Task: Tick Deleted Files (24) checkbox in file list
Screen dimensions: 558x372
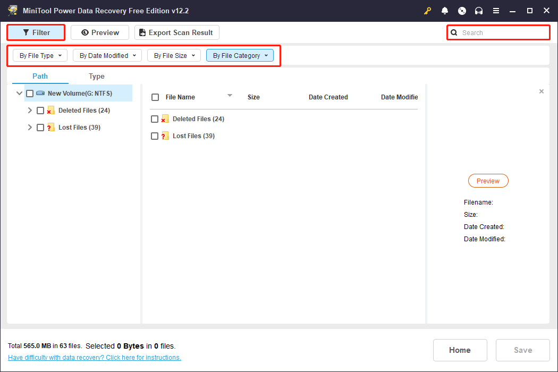Action: (x=155, y=119)
